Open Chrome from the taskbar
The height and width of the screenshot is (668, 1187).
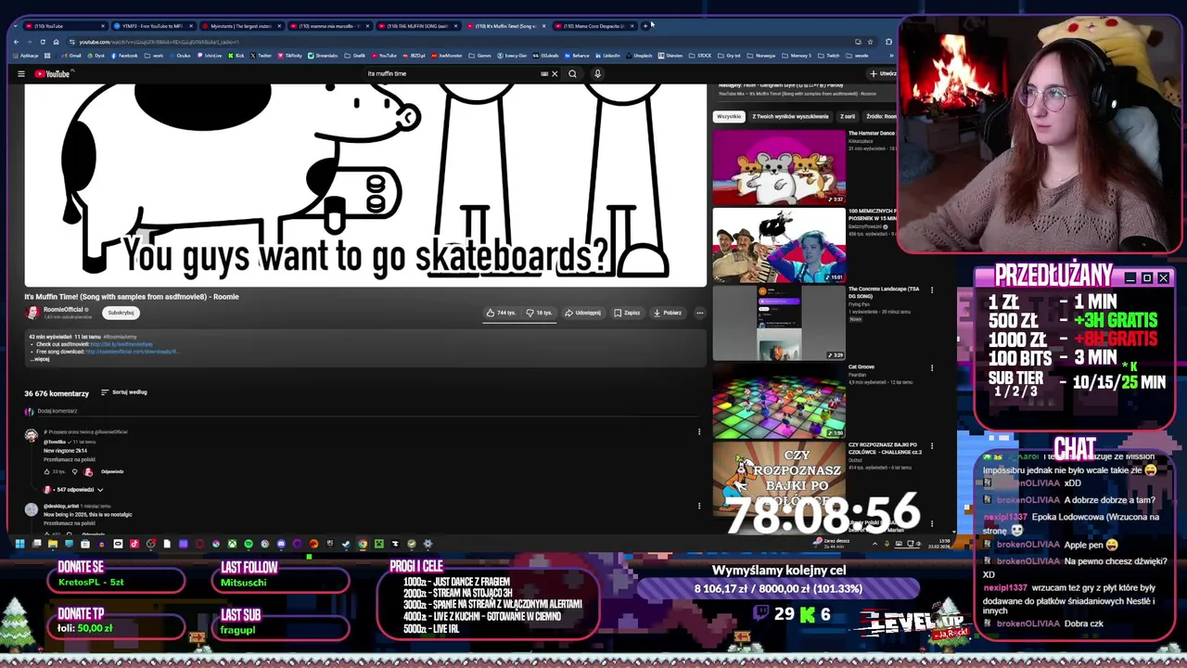[363, 544]
